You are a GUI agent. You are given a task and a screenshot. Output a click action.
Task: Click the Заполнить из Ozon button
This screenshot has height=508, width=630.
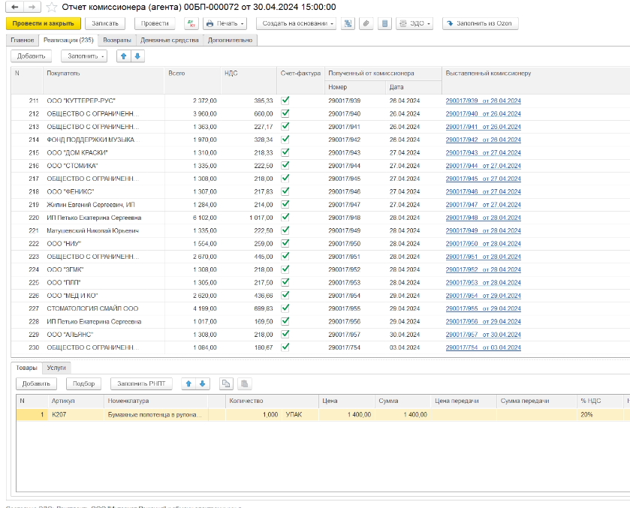click(x=481, y=23)
